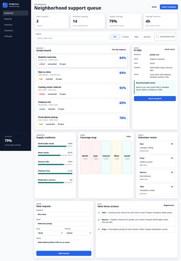Image resolution: width=181 pixels, height=261 pixels.
Task: Click Open requests stat card
Action: click(x=52, y=21)
